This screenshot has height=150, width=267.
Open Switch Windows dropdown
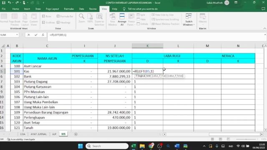tap(189, 20)
